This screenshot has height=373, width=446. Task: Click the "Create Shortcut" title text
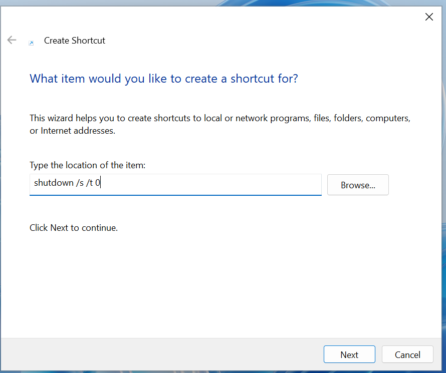tap(75, 41)
